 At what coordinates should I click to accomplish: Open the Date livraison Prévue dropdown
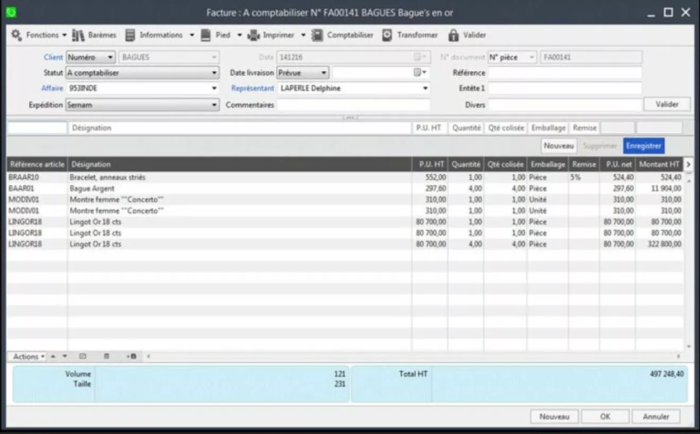[303, 73]
